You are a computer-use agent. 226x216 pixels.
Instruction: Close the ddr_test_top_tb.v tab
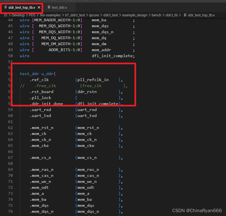point(39,7)
